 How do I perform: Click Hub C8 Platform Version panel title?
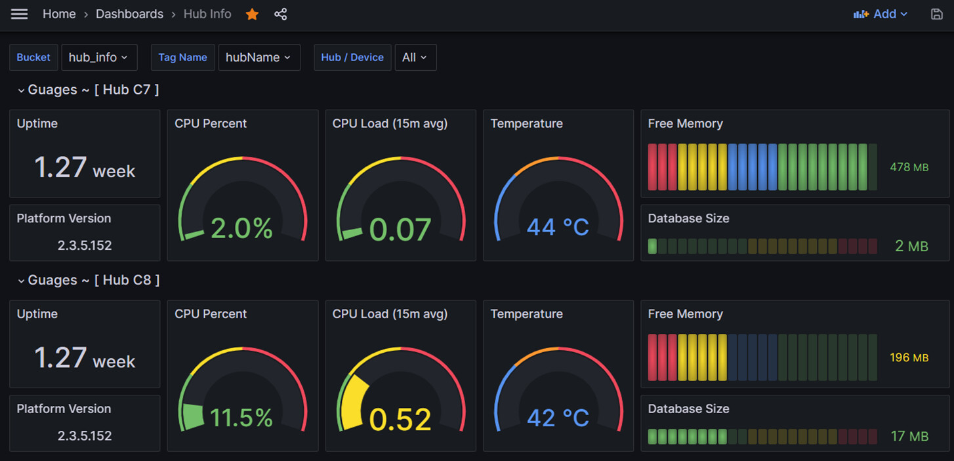point(64,409)
